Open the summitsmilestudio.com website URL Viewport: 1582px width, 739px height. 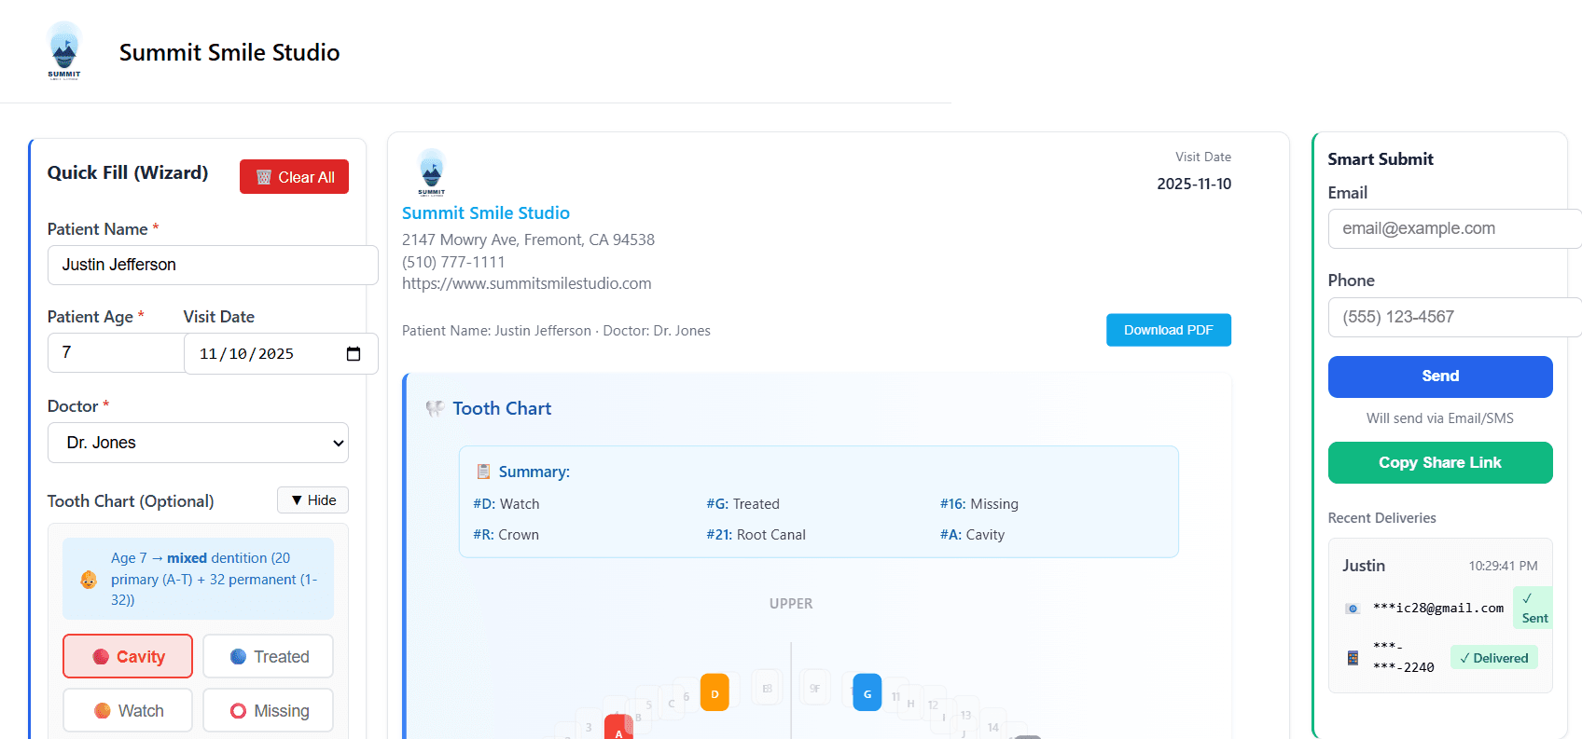coord(527,283)
